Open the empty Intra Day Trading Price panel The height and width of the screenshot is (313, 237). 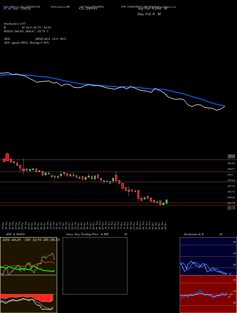(95, 266)
